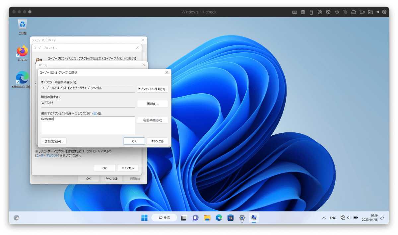Click the widgets icon at the taskbar's left edge
398x235 pixels.
[x=16, y=218]
